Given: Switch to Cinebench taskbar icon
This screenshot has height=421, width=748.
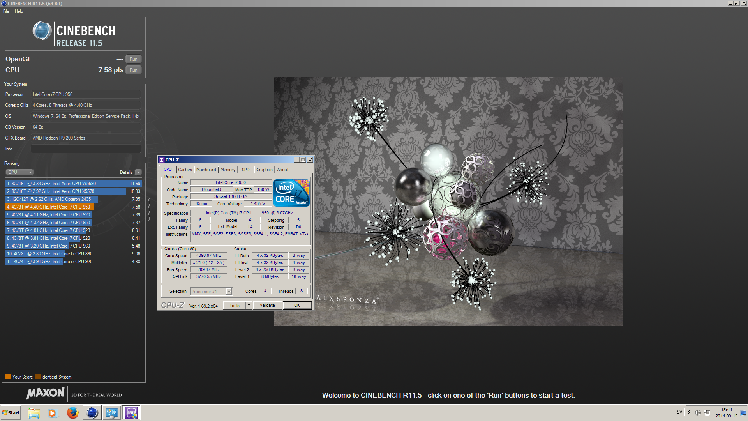Looking at the screenshot, I should 92,413.
